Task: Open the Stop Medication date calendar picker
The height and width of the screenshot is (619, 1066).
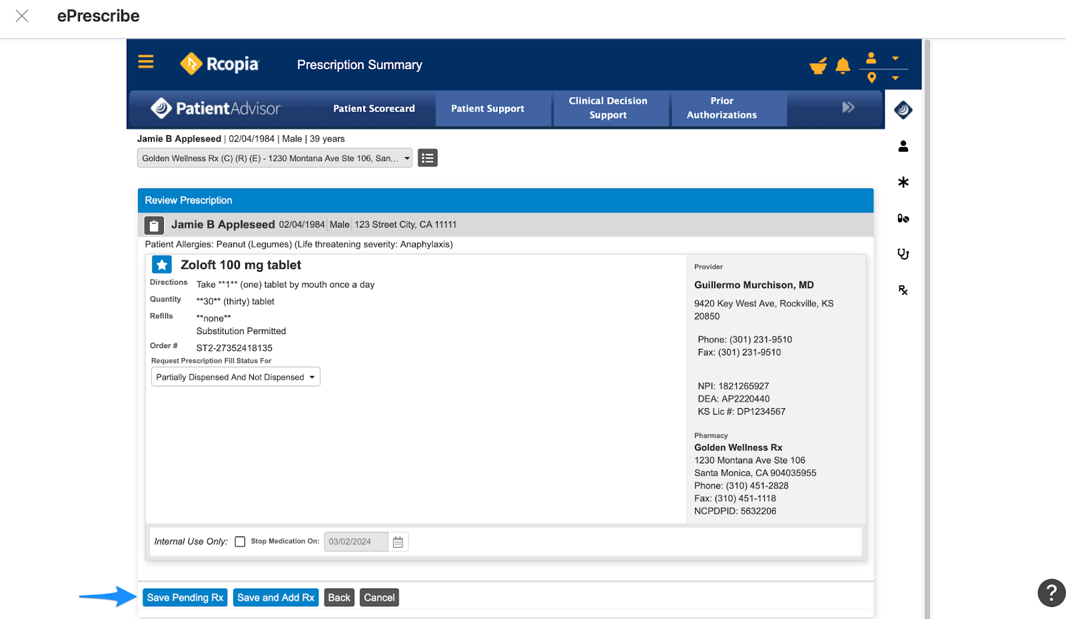Action: tap(398, 541)
